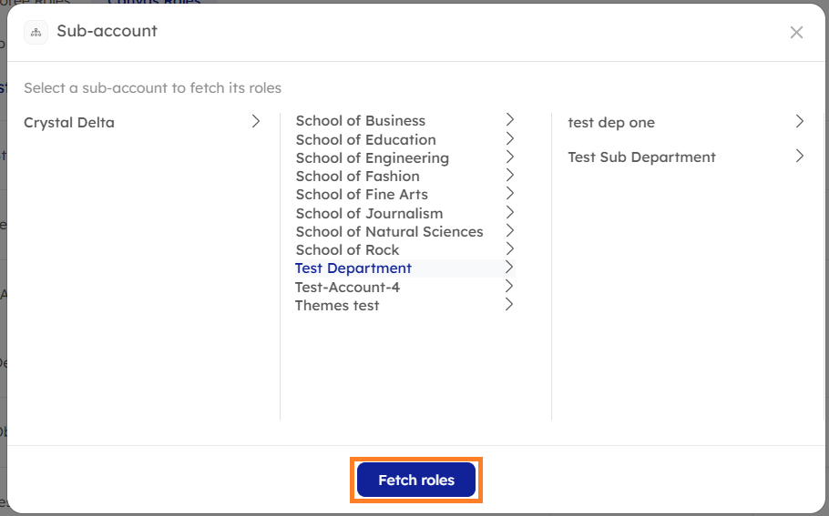
Task: Choose Test Sub Department entry
Action: [641, 157]
